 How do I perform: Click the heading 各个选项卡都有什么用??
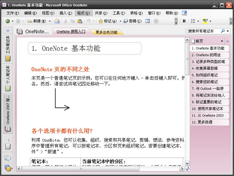click(x=62, y=131)
